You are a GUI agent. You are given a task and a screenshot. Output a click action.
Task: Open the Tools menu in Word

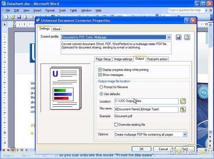click(x=62, y=10)
